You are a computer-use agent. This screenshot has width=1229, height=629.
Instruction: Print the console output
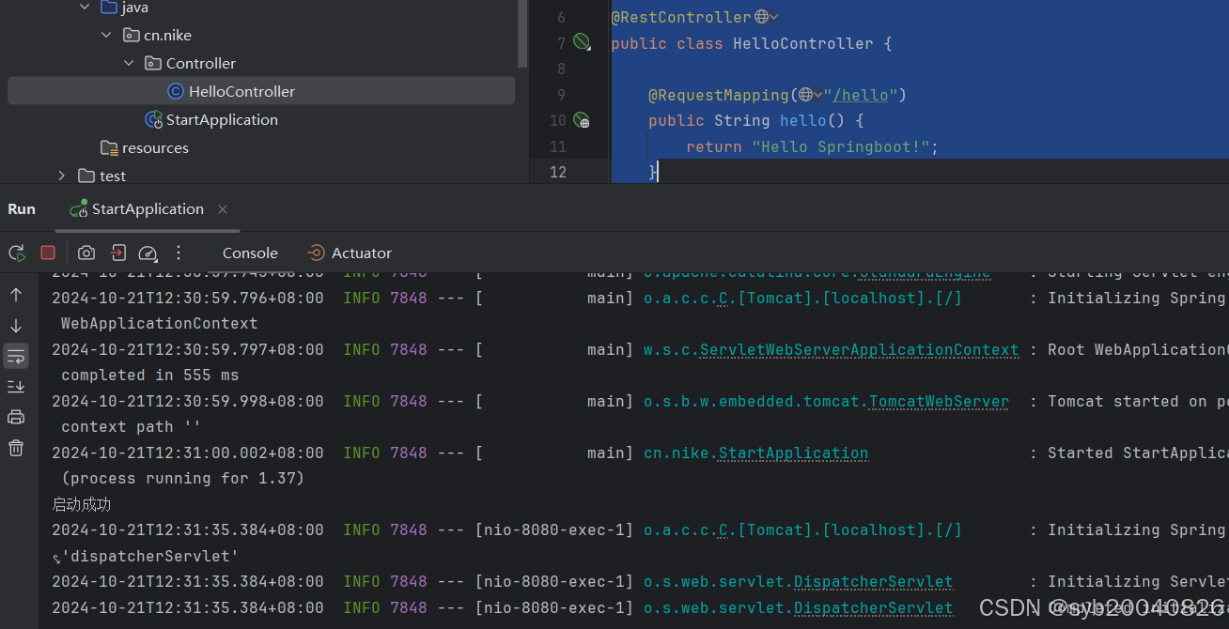point(16,417)
